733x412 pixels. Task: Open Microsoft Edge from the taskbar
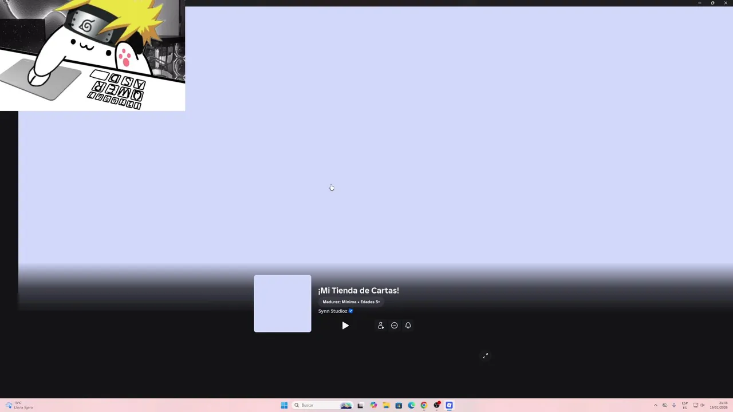point(411,405)
